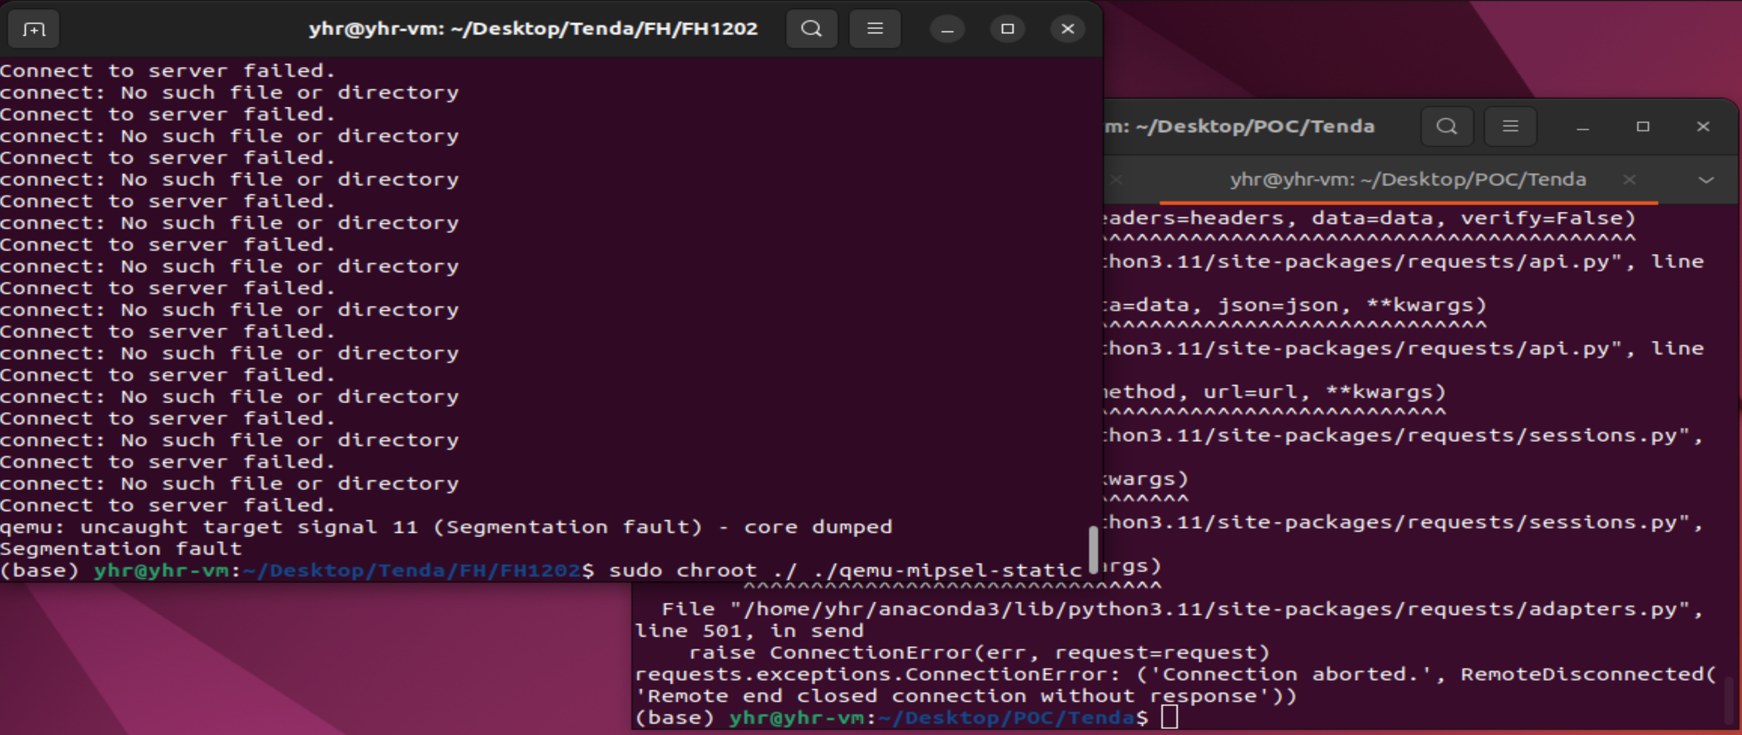The width and height of the screenshot is (1742, 735).
Task: Open a new tab in FH1202 terminal
Action: click(33, 29)
